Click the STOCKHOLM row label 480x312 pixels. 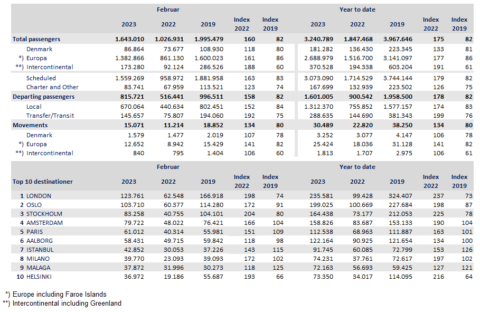[44, 214]
